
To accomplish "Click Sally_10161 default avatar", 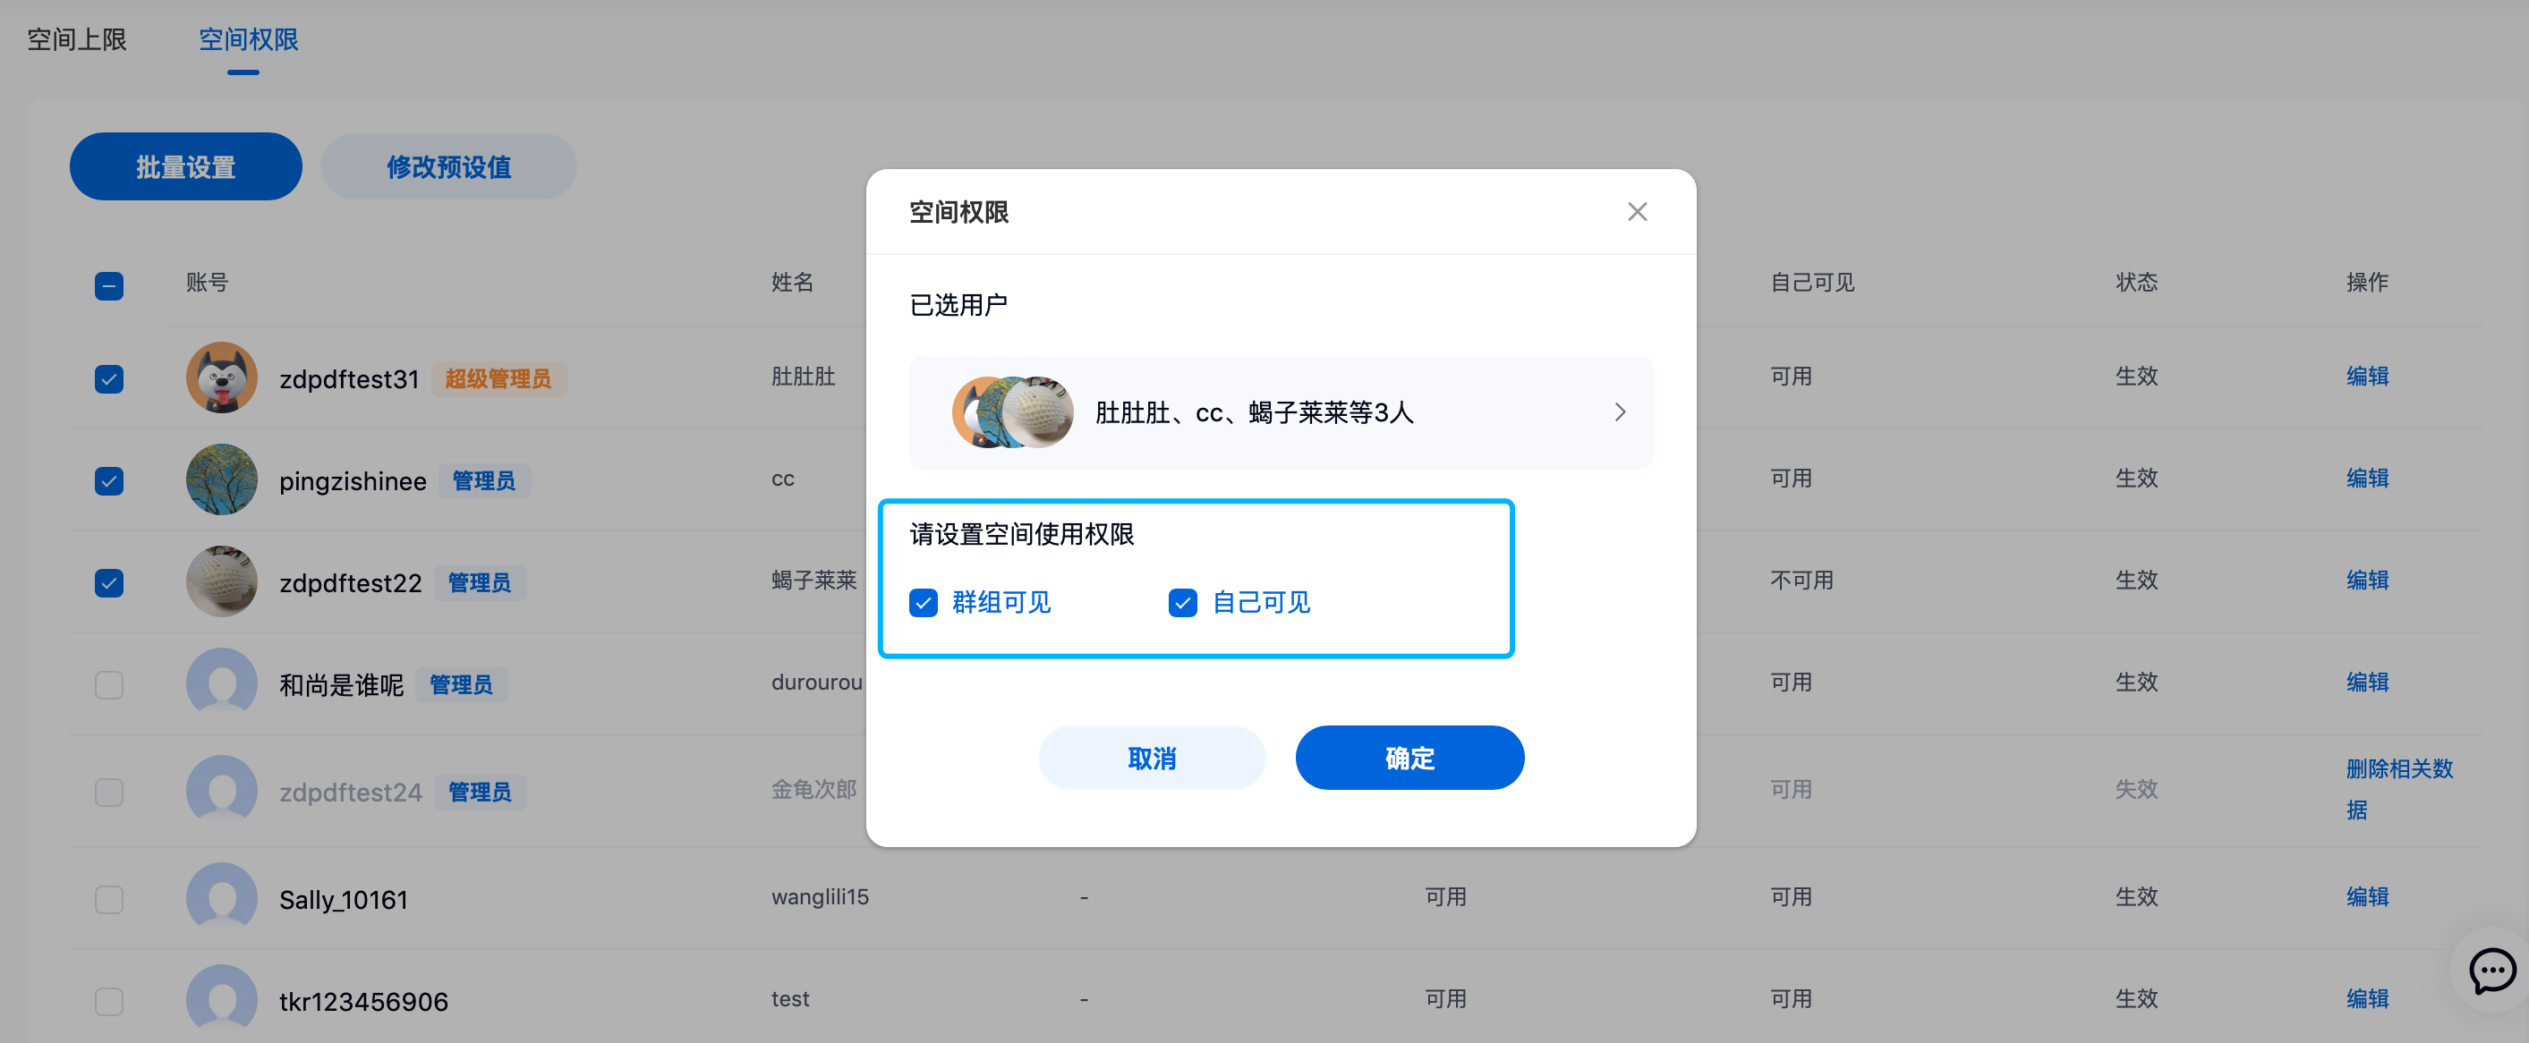I will tap(222, 898).
